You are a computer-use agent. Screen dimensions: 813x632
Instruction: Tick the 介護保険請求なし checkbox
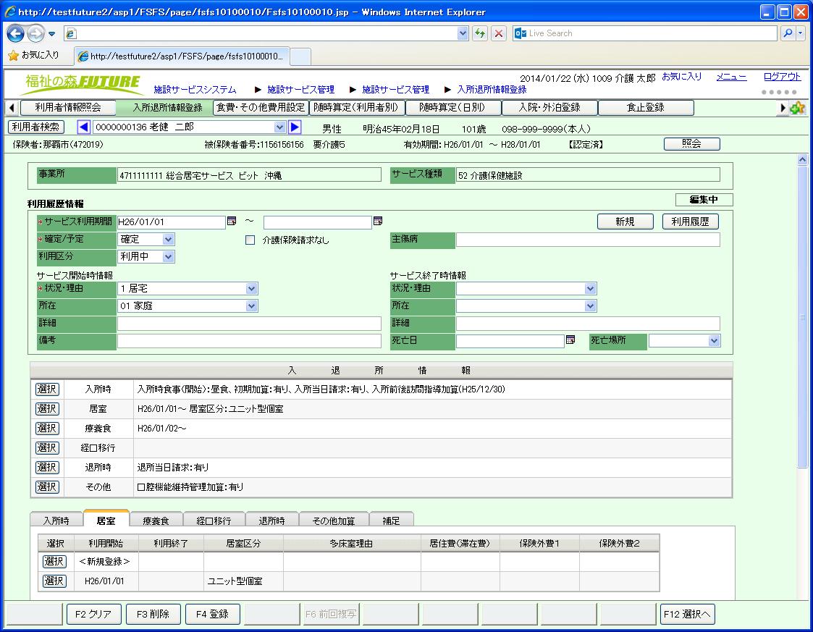point(250,240)
